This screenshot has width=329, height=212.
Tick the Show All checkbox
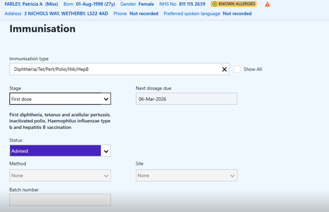pos(237,69)
